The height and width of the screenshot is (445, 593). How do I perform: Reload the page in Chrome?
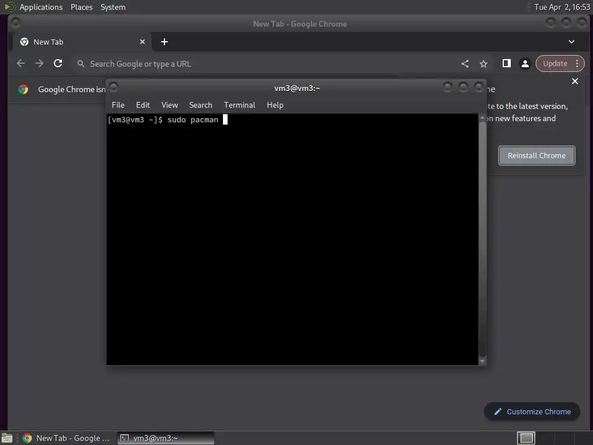[58, 63]
